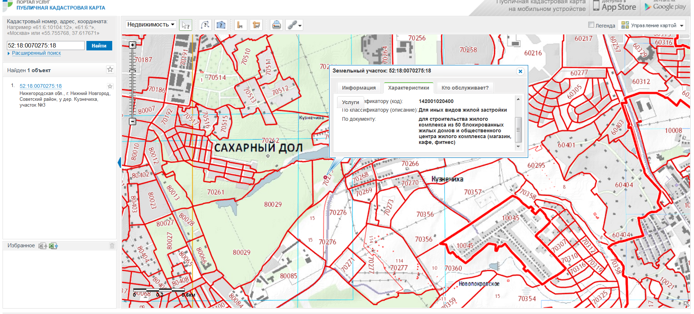The image size is (694, 314).
Task: Expand Расширенный поиск options
Action: click(36, 53)
